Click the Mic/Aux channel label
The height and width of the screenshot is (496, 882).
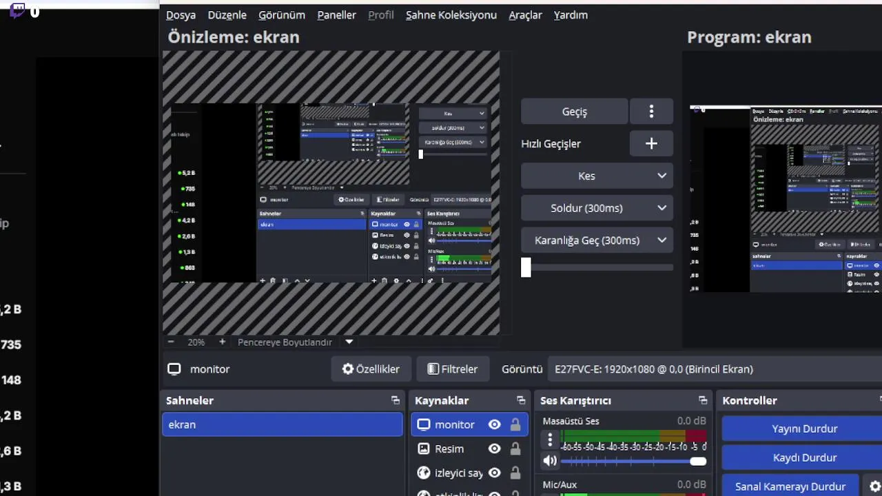(560, 485)
